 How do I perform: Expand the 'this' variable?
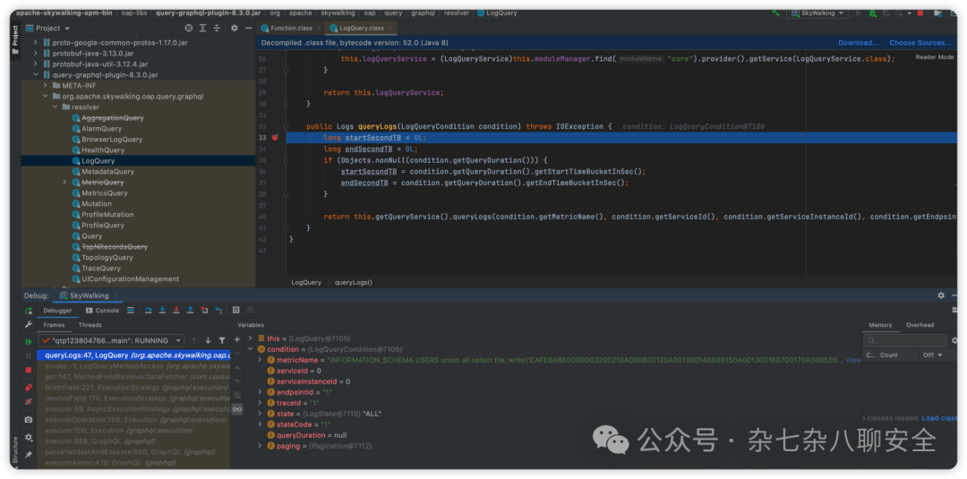tap(251, 338)
